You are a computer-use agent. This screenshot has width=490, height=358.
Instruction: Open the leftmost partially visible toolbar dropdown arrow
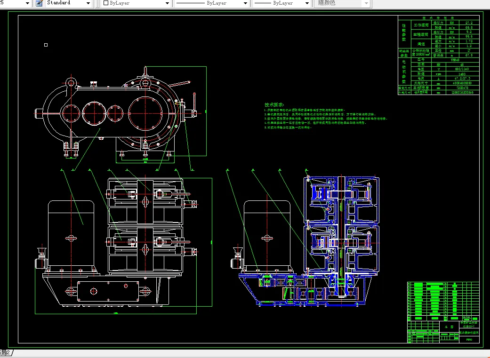27,3
